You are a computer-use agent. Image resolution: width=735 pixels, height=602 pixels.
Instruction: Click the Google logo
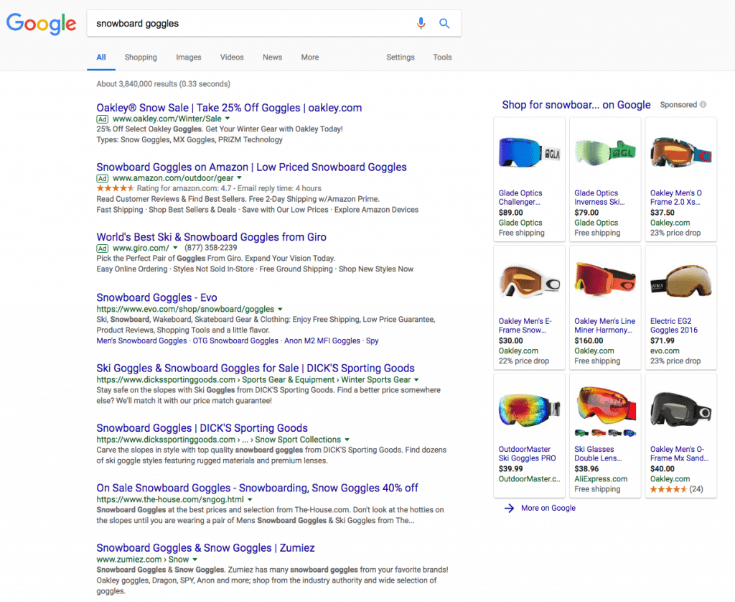[41, 24]
